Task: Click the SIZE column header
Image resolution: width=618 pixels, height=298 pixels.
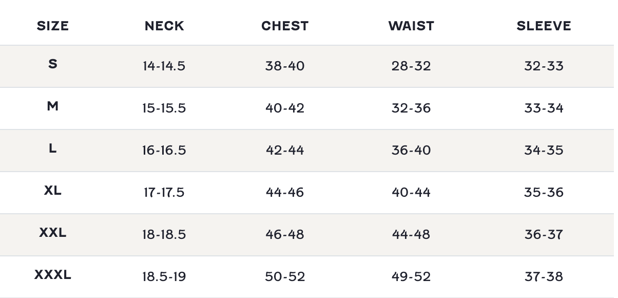Action: [x=53, y=26]
